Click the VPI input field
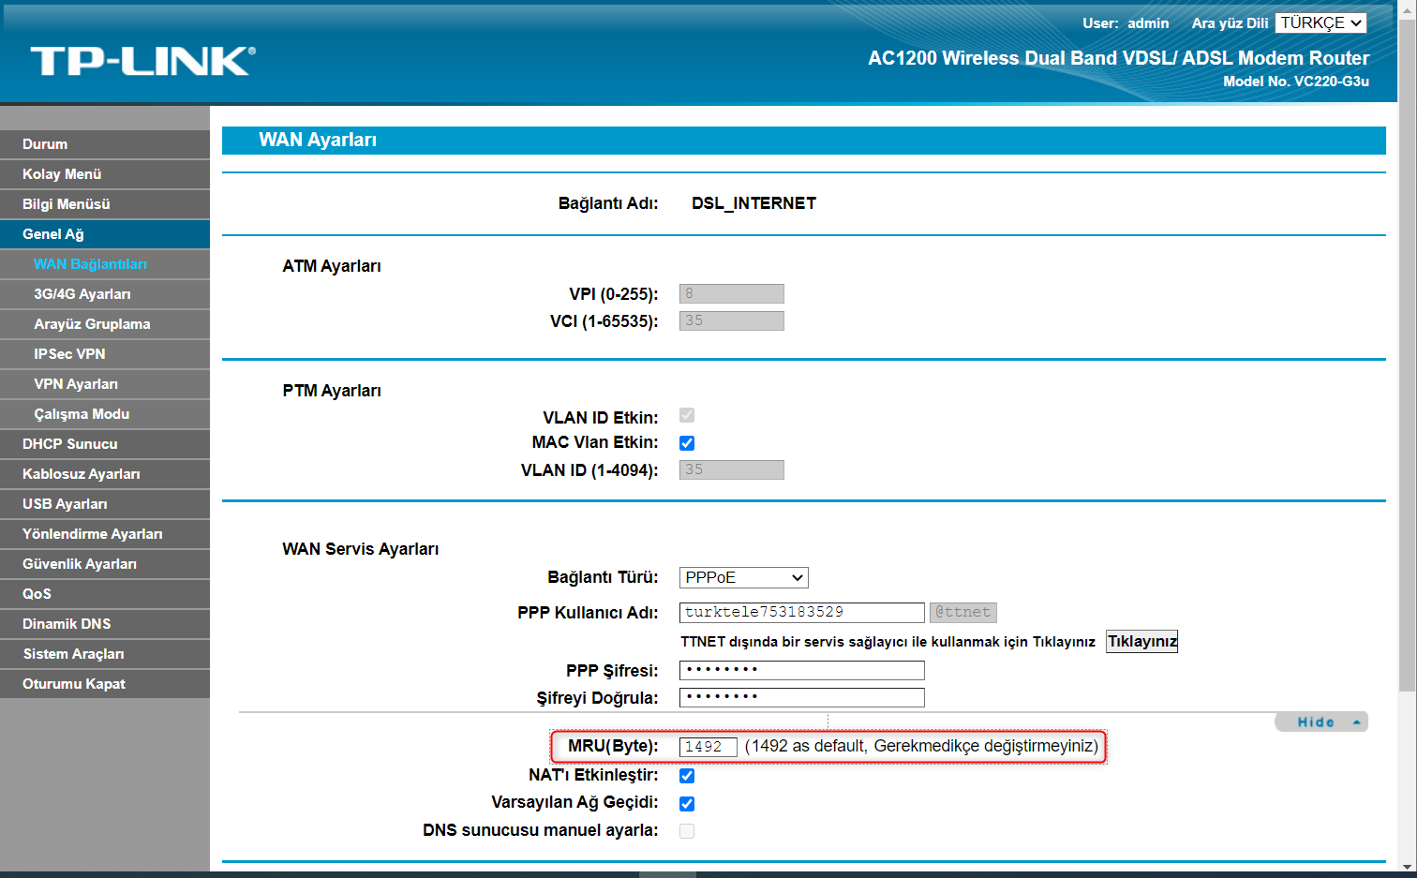 pos(731,293)
